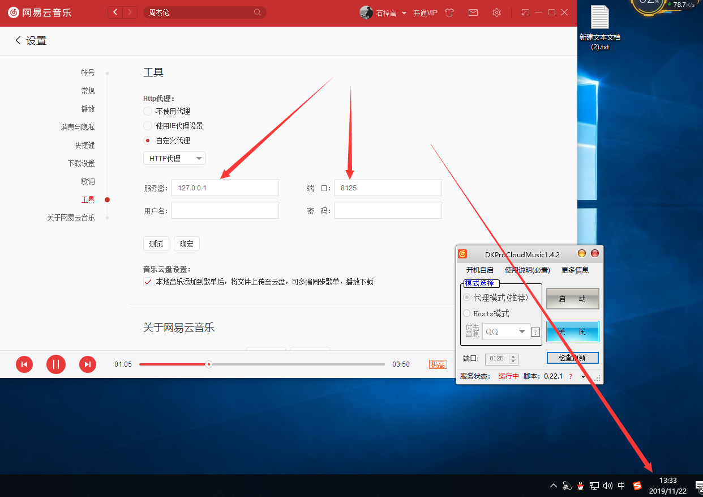Go back from the 设置 page
This screenshot has width=703, height=497.
click(x=18, y=40)
